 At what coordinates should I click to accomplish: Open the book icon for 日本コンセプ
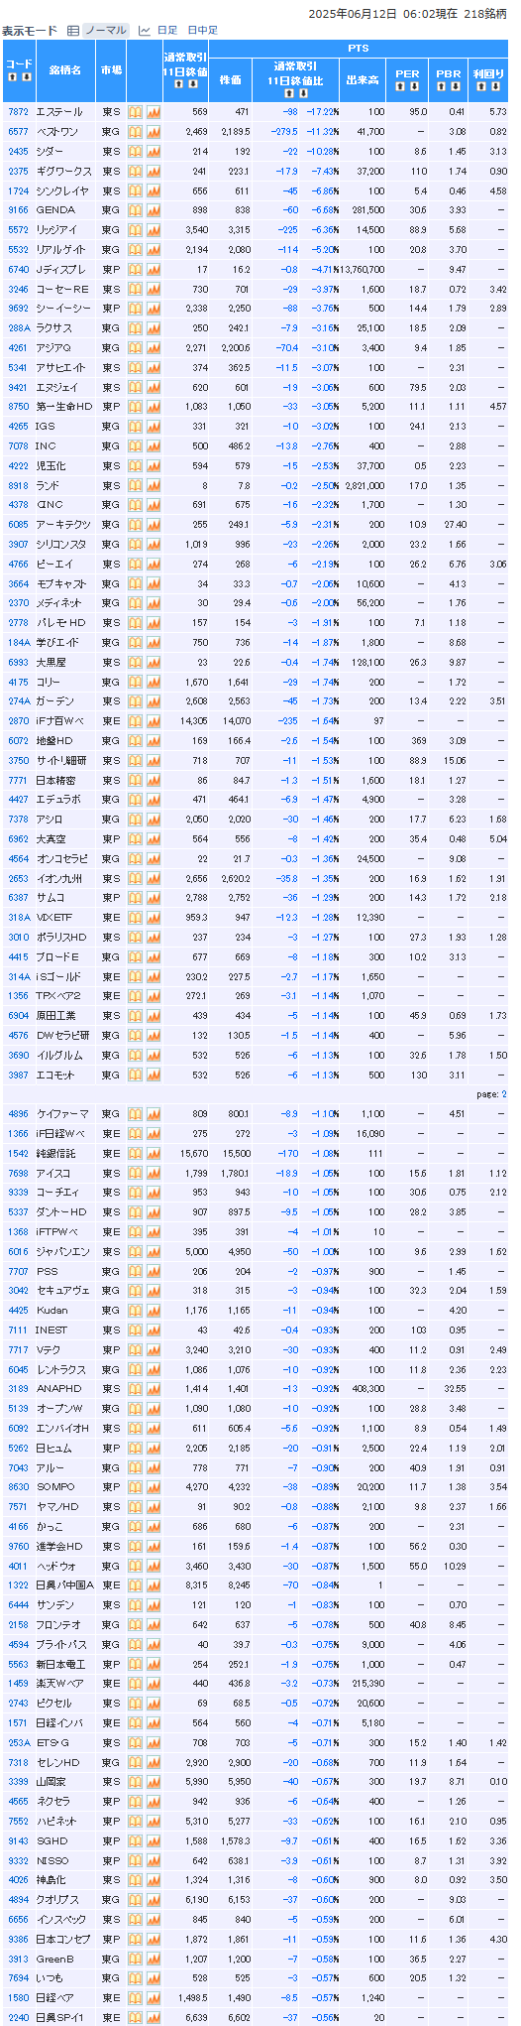click(136, 1939)
